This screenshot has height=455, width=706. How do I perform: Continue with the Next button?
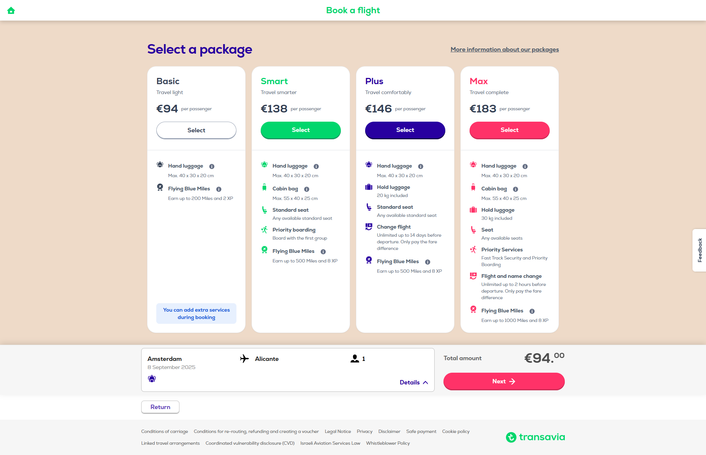pyautogui.click(x=504, y=381)
